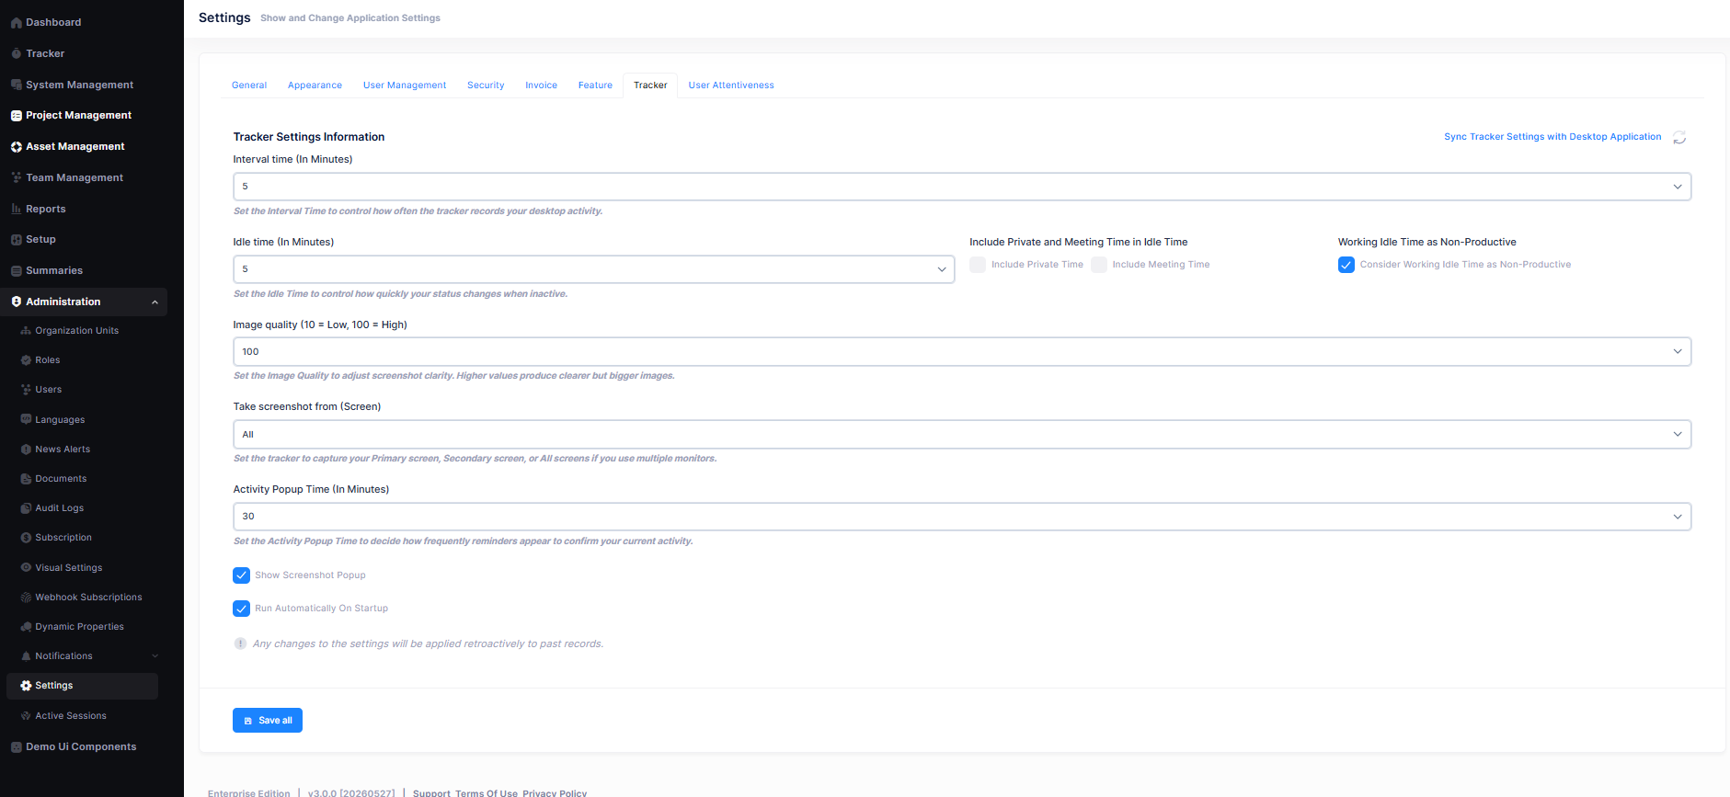Expand the Notifications submenu chevron
This screenshot has height=797, width=1730.
[155, 656]
